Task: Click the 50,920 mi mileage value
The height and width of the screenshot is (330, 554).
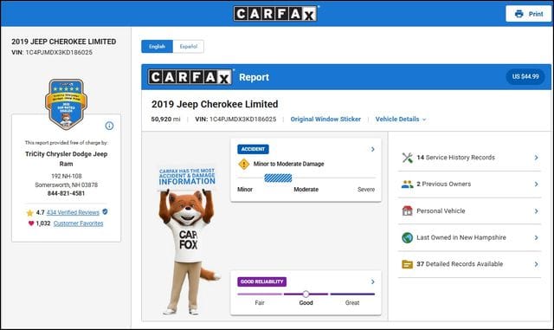Action: pos(165,120)
